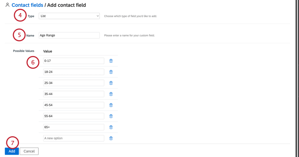Click trash icon beside A new option
This screenshot has width=299, height=157.
(111, 138)
